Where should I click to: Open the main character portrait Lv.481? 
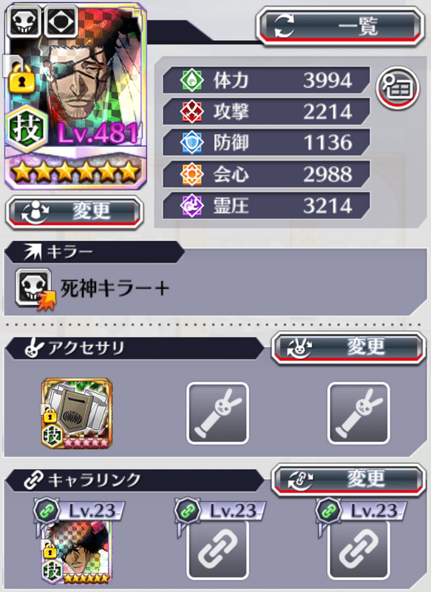click(75, 96)
